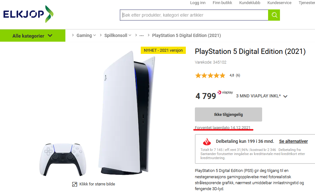Open the Logg inn menu item
Viewport: 315px width, 192px height.
tap(198, 3)
